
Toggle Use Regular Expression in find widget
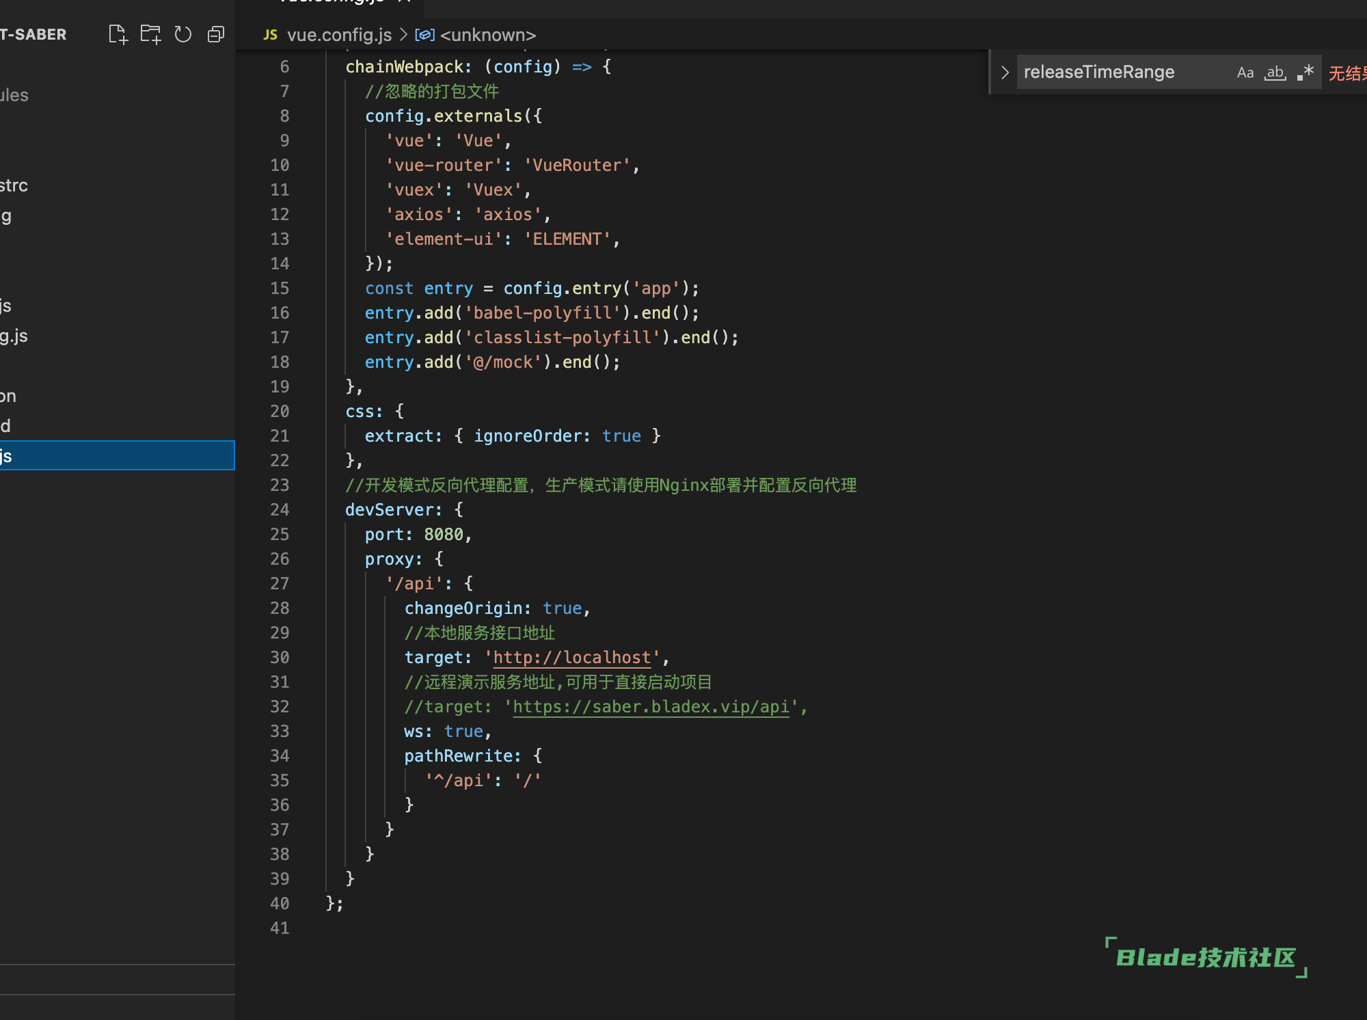[x=1305, y=72]
